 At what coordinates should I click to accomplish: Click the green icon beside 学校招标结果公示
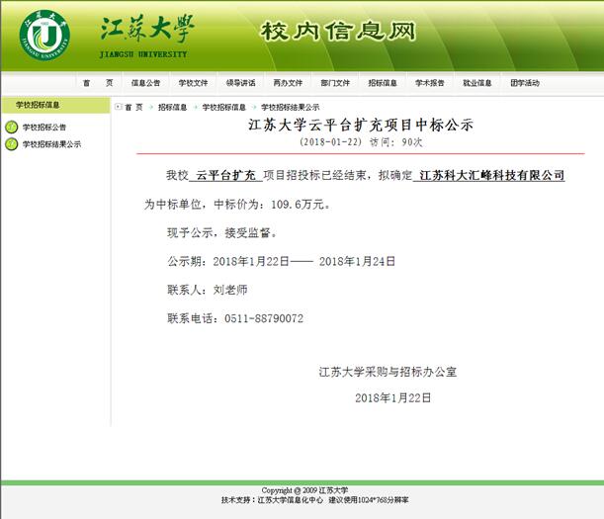click(x=12, y=144)
